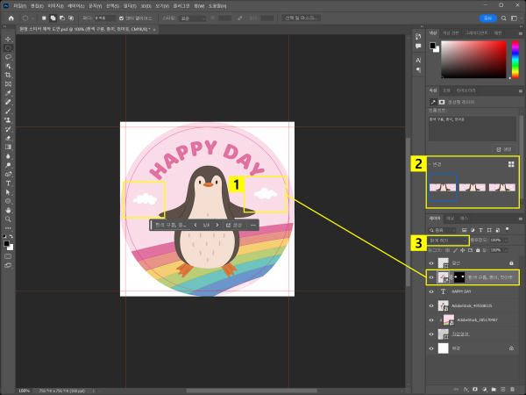Select the Move tool
This screenshot has width=526, height=395.
point(8,39)
